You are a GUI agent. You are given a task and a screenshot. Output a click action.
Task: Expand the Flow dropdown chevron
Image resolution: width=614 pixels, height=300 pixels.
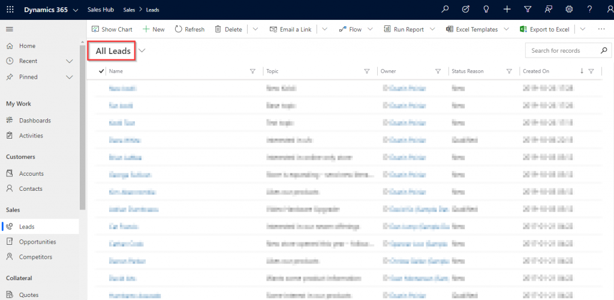click(370, 29)
